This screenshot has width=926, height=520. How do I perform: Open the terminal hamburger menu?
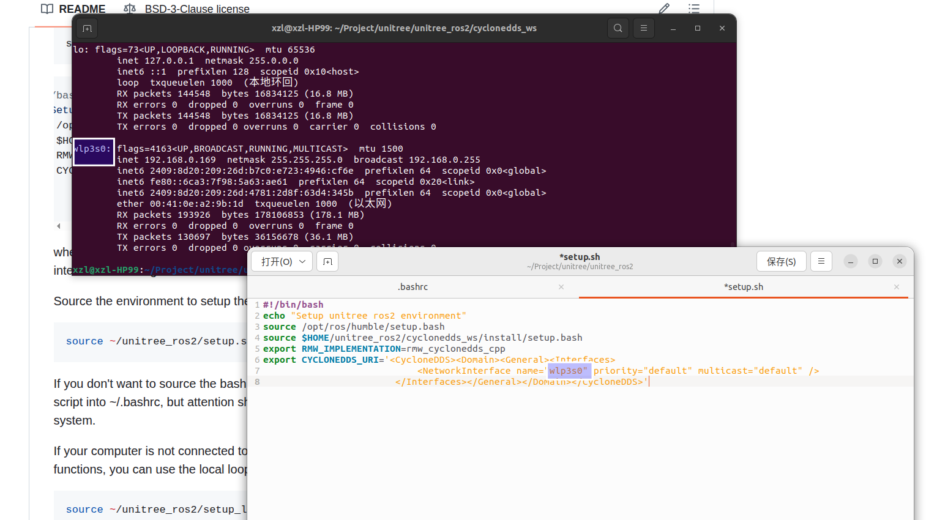[644, 28]
